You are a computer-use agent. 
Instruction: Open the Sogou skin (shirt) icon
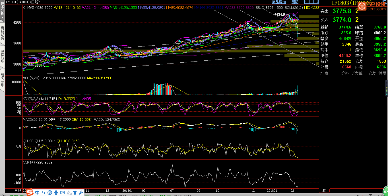click(x=75, y=193)
